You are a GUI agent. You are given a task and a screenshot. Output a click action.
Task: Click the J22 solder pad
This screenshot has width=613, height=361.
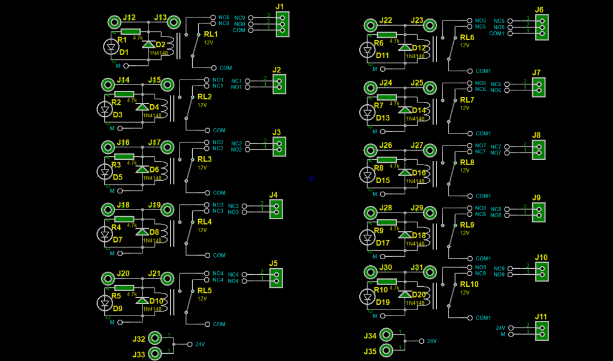[x=371, y=25]
